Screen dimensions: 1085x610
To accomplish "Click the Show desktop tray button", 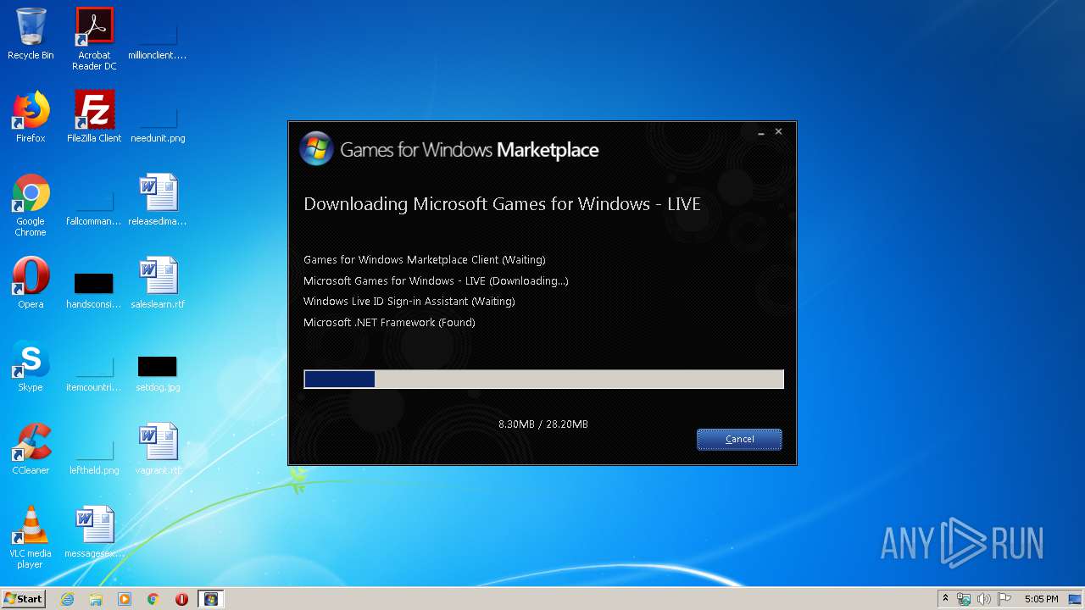I will tap(1077, 599).
